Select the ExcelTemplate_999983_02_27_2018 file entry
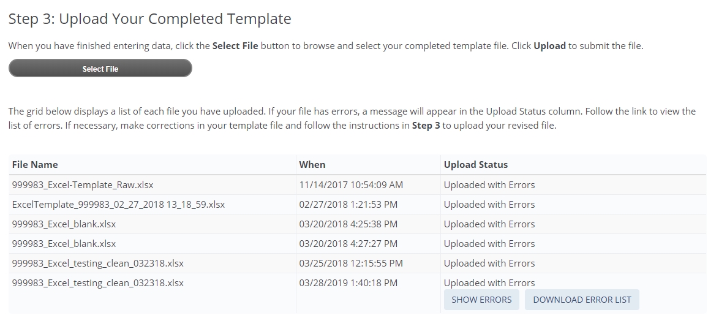Viewport: 708px width, 326px height. tap(118, 204)
